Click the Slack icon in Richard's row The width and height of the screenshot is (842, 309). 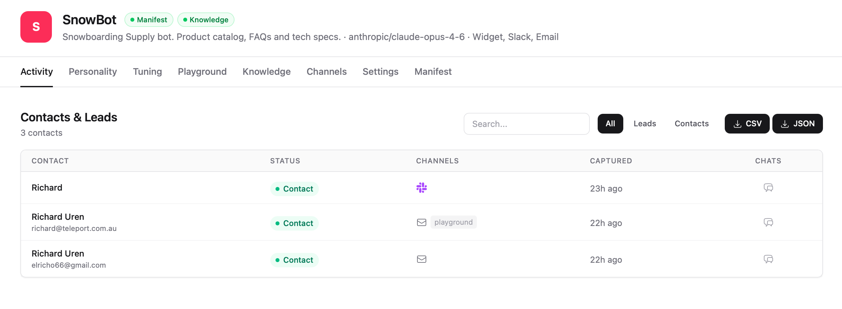[x=422, y=188]
